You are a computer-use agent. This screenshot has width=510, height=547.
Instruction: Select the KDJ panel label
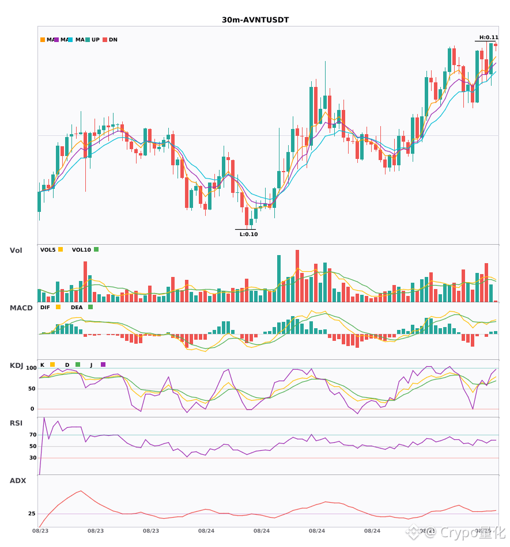click(x=16, y=366)
